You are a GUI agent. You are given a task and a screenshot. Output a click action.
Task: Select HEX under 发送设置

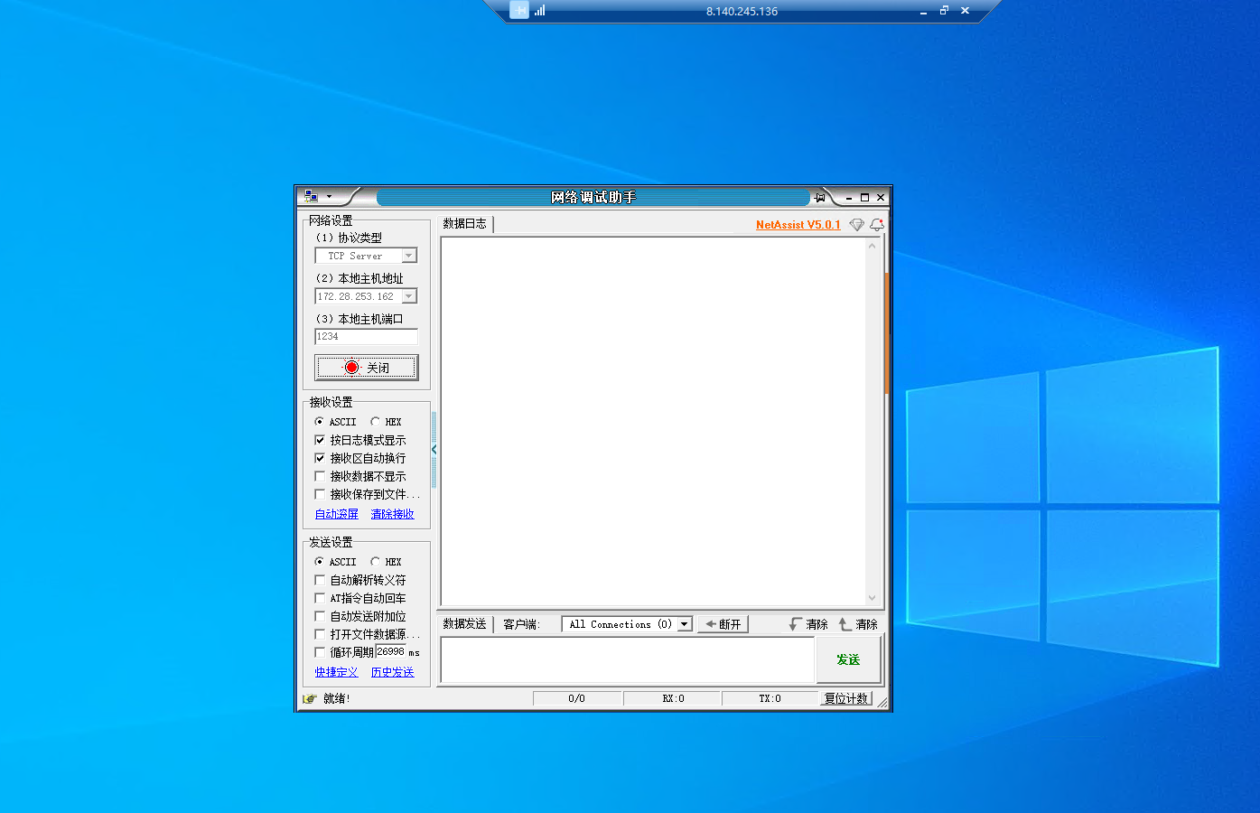(375, 562)
